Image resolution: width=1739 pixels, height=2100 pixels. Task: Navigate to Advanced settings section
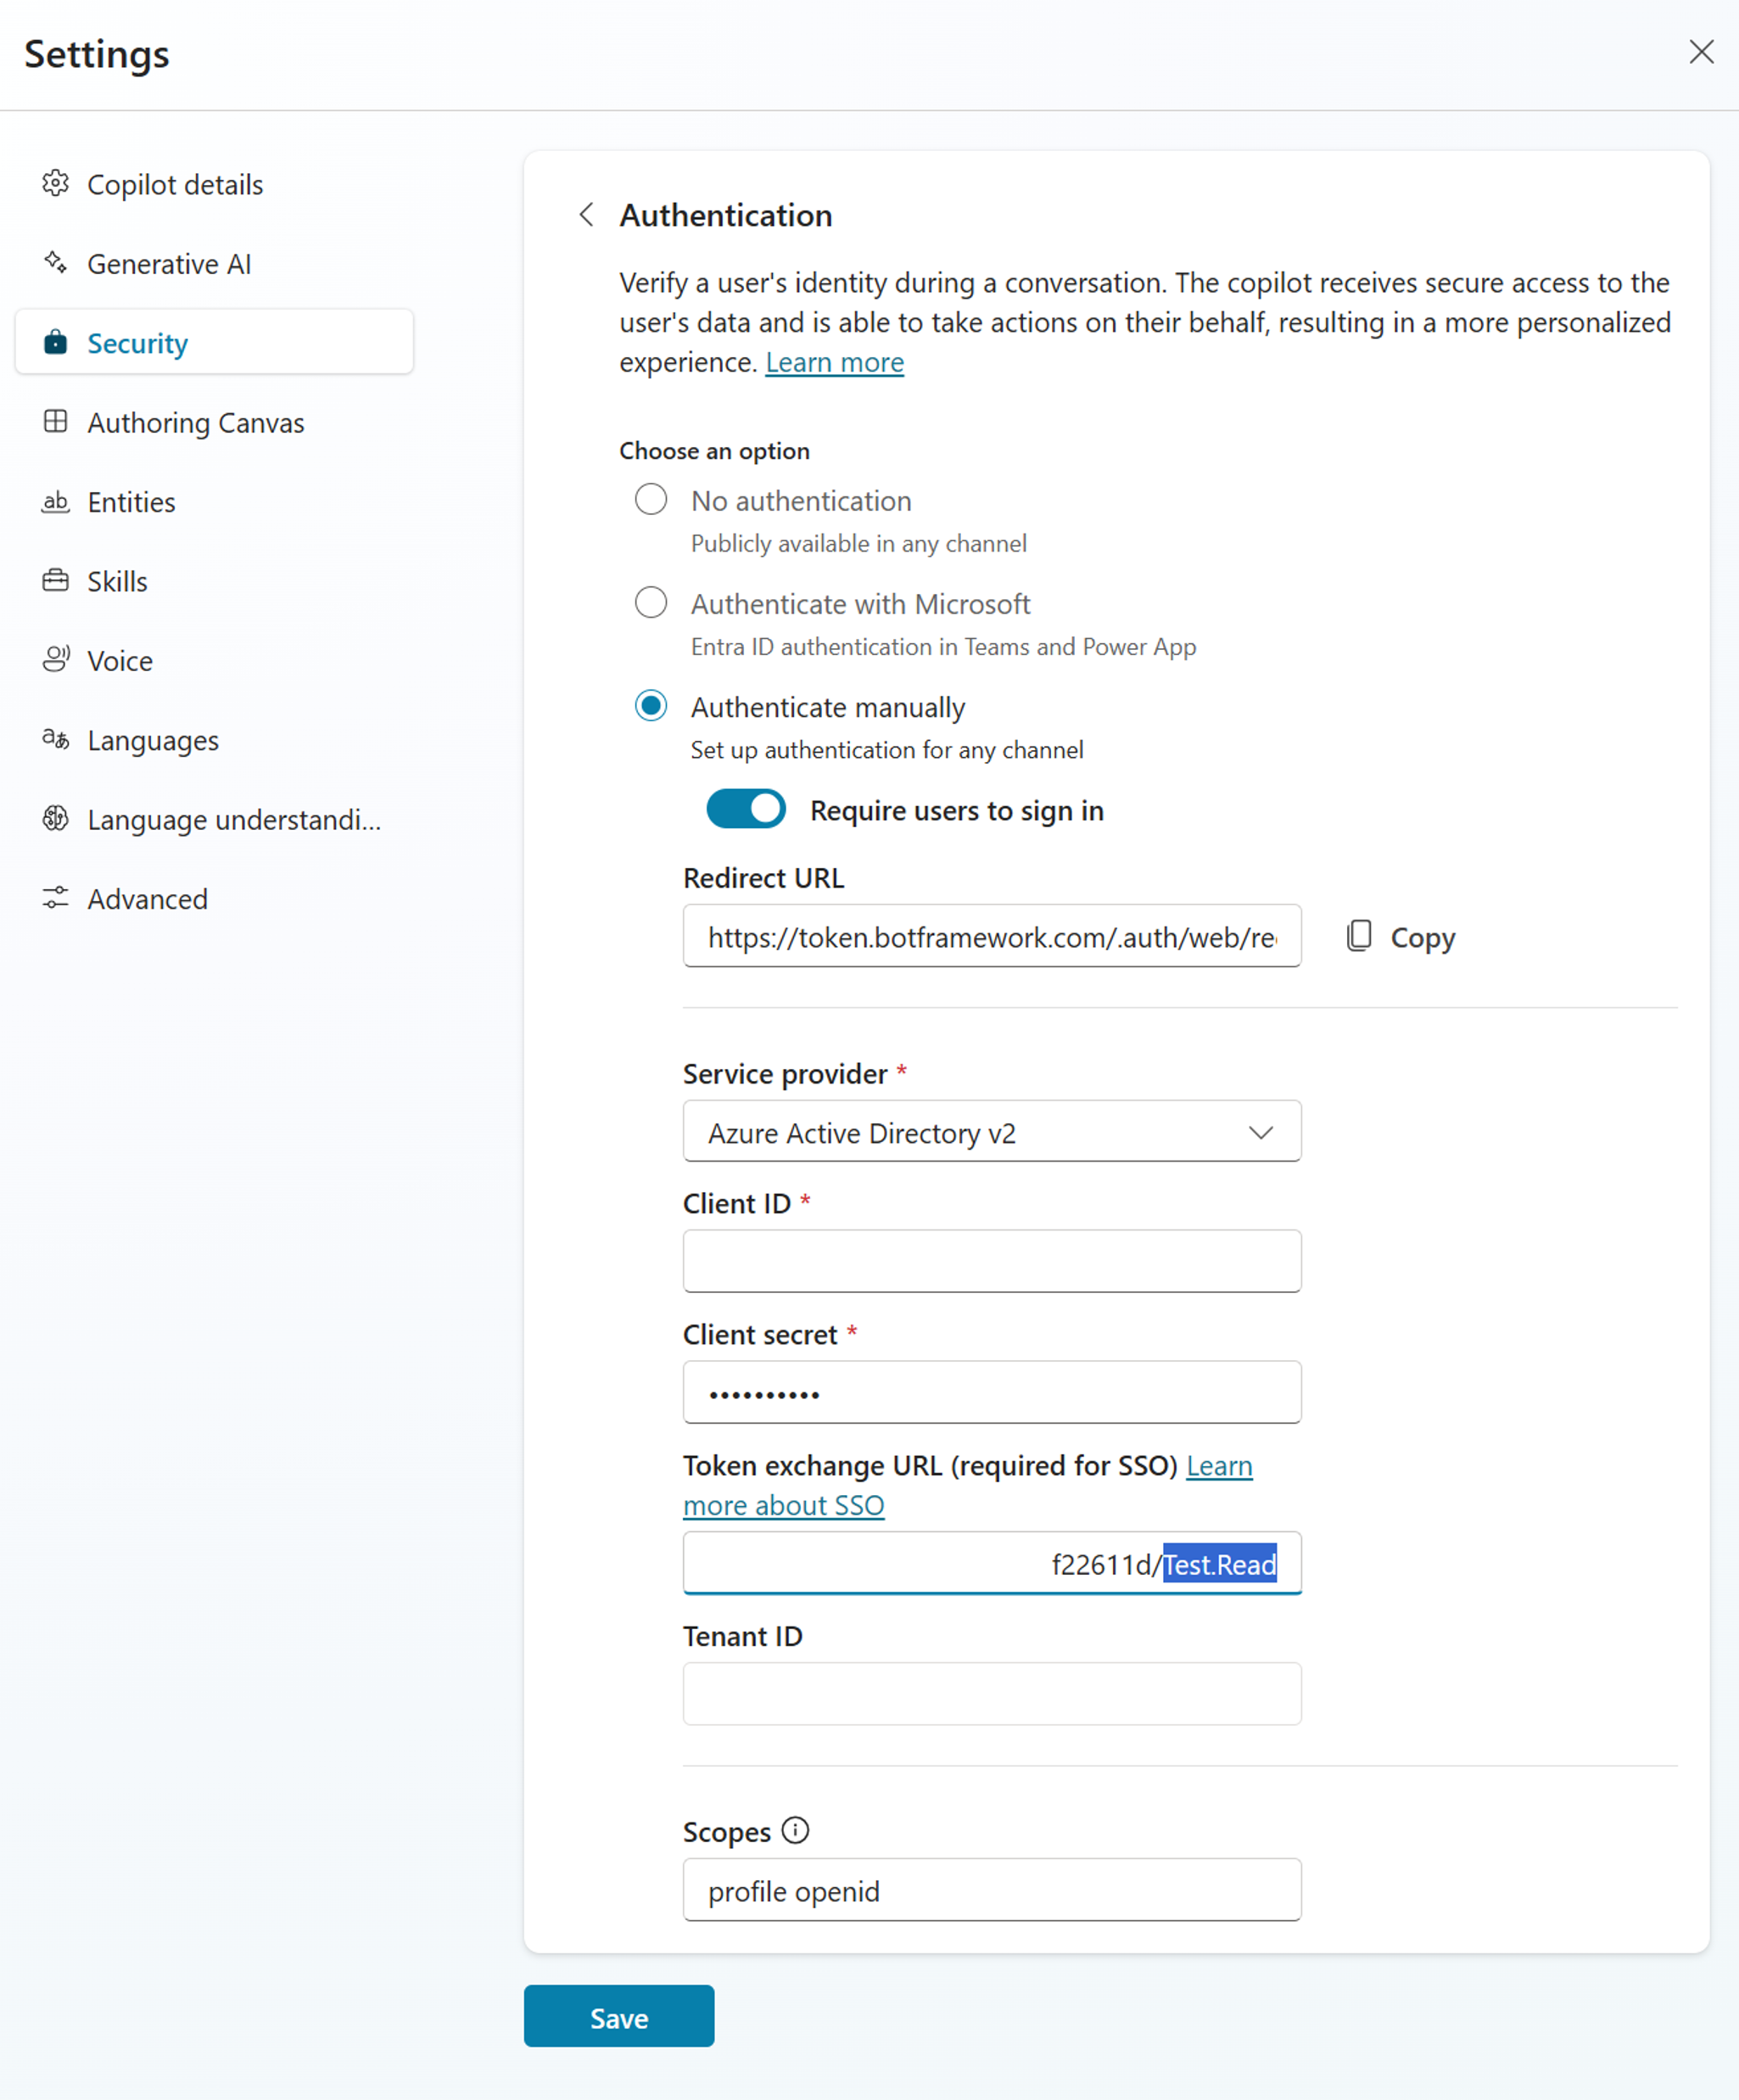(x=147, y=899)
